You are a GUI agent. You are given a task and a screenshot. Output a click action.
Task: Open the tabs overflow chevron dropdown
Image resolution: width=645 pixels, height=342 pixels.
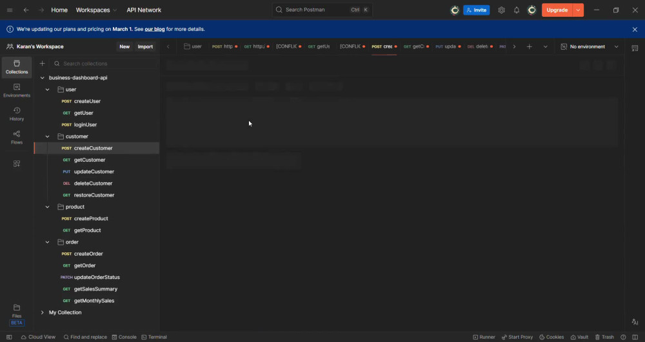pos(546,47)
